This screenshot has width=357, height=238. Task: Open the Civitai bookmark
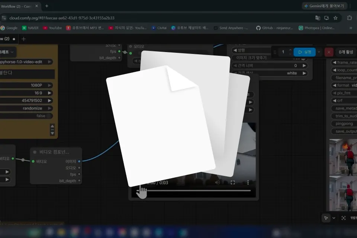(x=159, y=28)
